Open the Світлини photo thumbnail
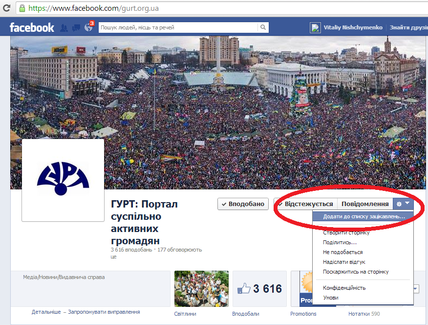Image resolution: width=428 pixels, height=325 pixels. tap(201, 289)
